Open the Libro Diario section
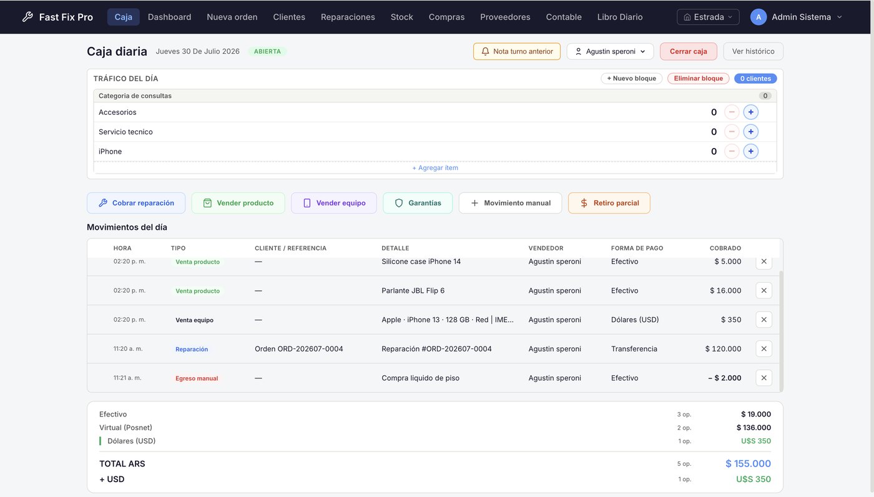 click(x=619, y=17)
